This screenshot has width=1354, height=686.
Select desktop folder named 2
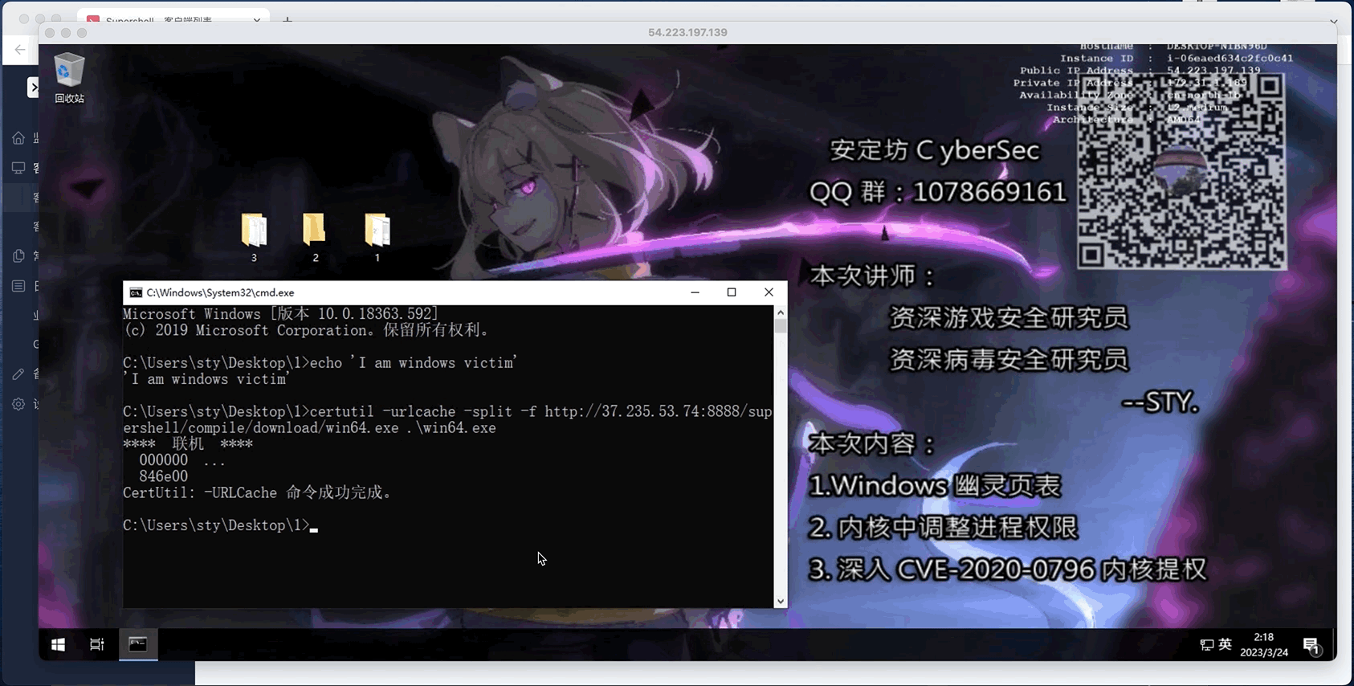(315, 238)
